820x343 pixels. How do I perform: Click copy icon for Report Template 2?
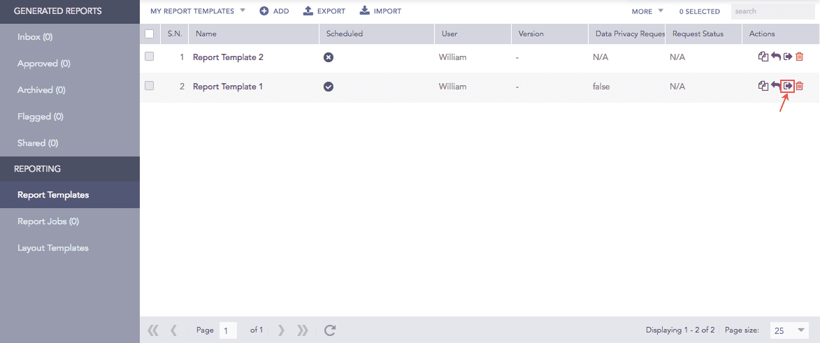pyautogui.click(x=763, y=57)
